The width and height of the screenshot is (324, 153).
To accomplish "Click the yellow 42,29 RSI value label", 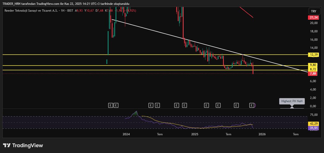I will pyautogui.click(x=313, y=124).
